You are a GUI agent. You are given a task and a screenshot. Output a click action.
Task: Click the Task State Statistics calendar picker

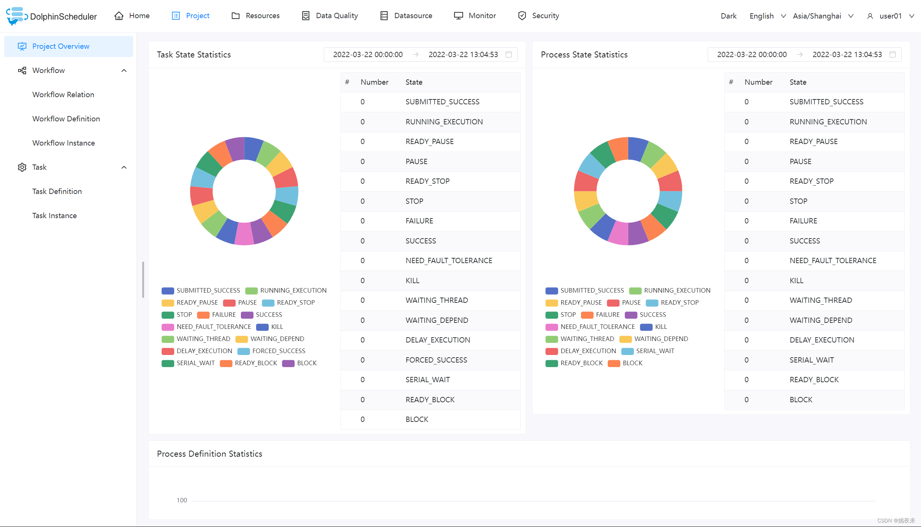coord(509,55)
